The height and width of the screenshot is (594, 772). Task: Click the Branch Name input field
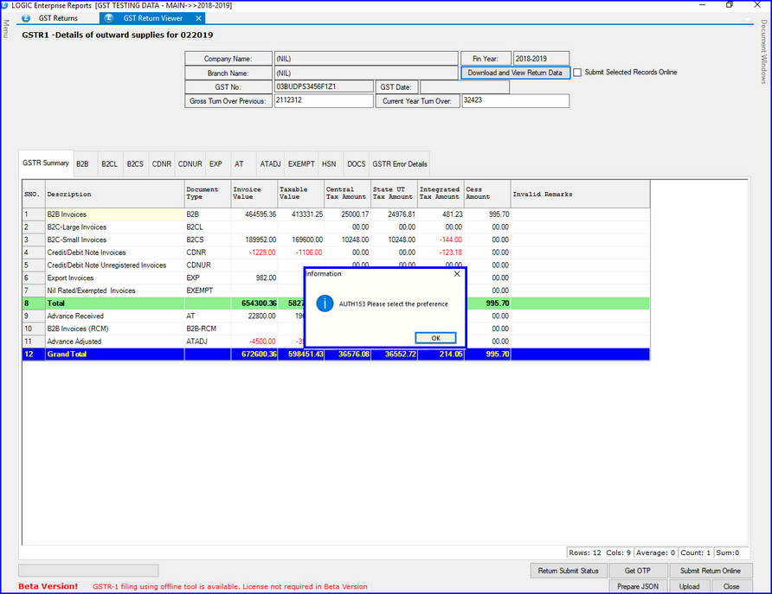(x=366, y=73)
